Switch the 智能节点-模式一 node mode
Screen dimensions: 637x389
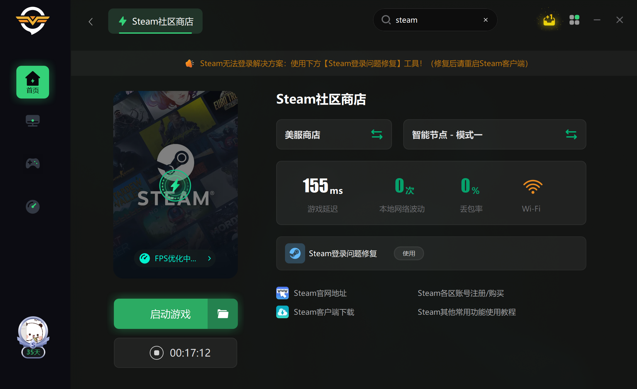coord(571,134)
